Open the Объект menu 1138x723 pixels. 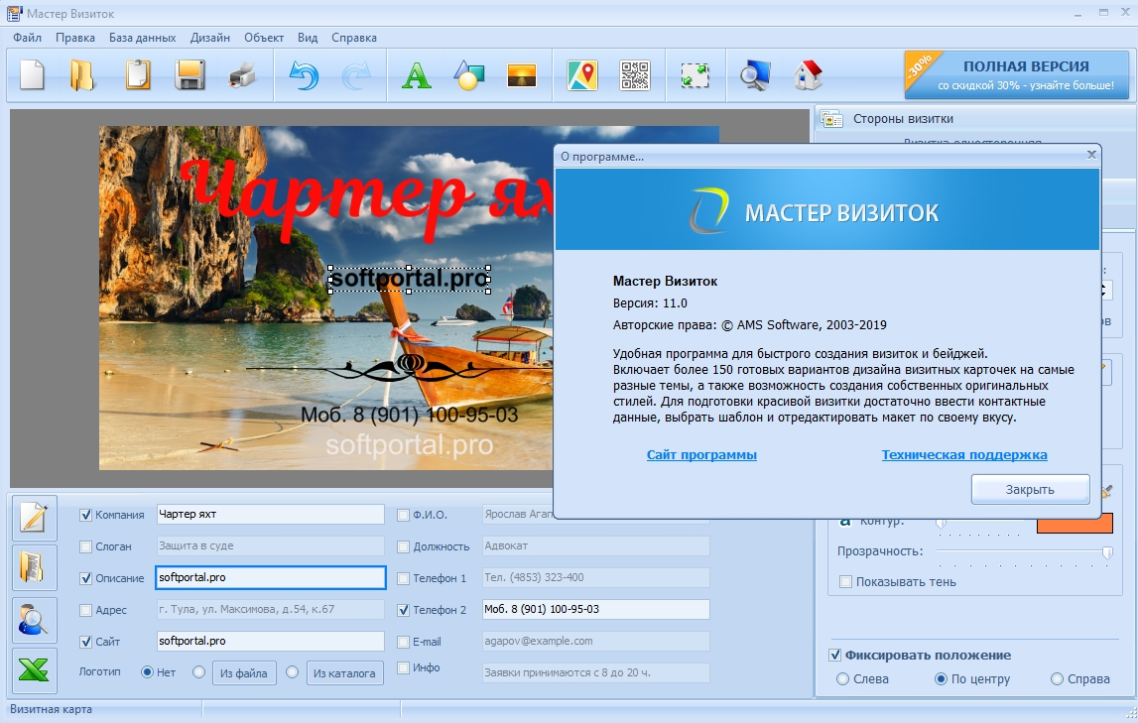click(x=264, y=38)
